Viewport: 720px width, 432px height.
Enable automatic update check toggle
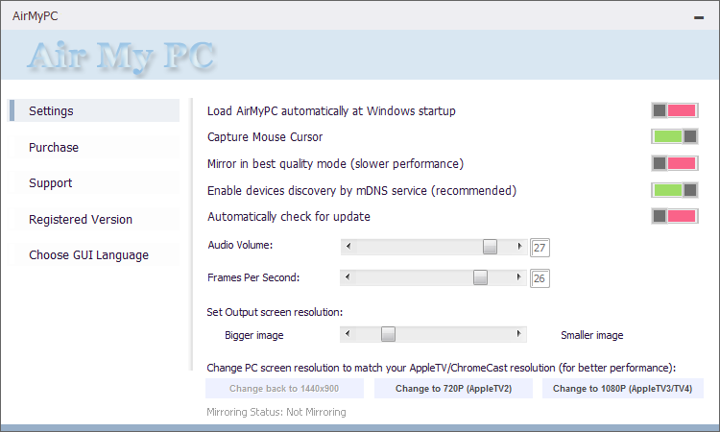click(675, 216)
